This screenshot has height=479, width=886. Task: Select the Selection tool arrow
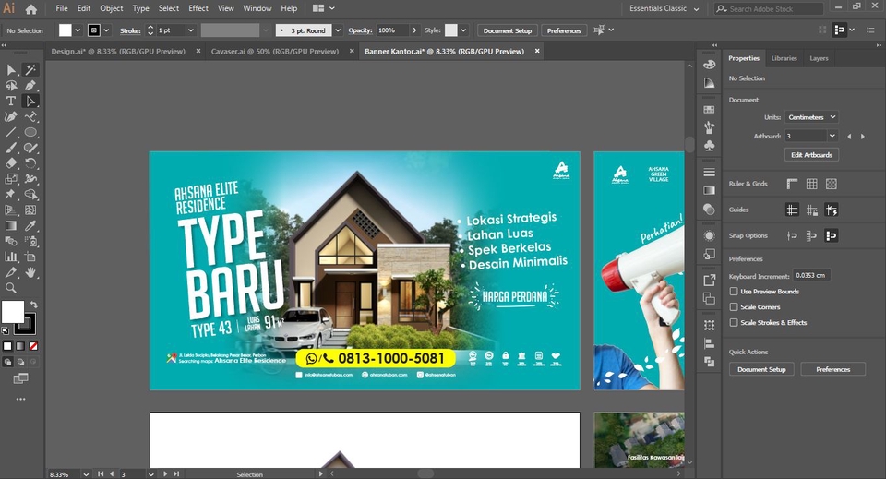[x=11, y=69]
